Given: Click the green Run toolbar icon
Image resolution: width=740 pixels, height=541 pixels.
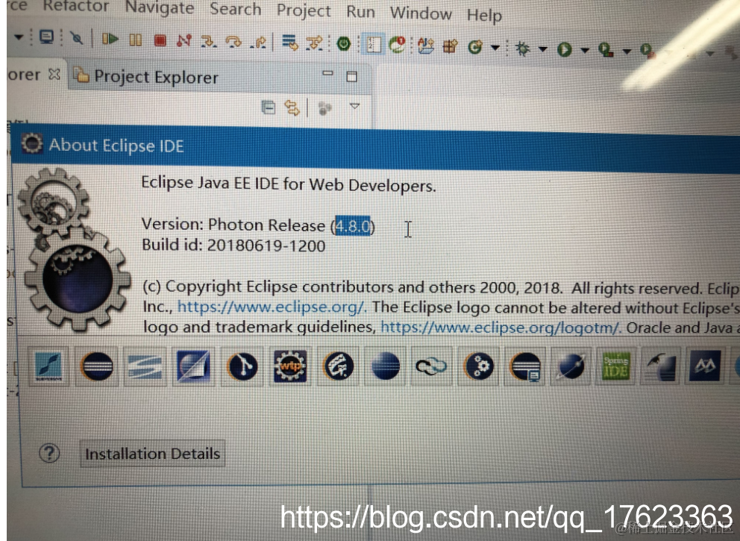Looking at the screenshot, I should [x=565, y=49].
